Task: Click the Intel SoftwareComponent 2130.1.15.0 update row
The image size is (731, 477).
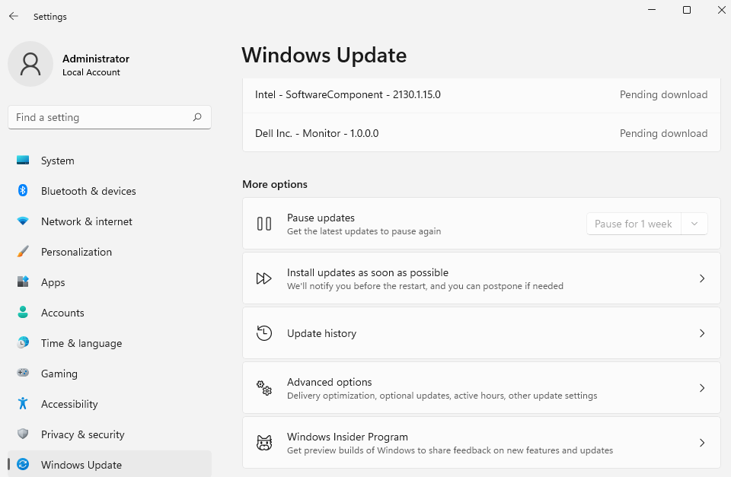Action: (481, 94)
